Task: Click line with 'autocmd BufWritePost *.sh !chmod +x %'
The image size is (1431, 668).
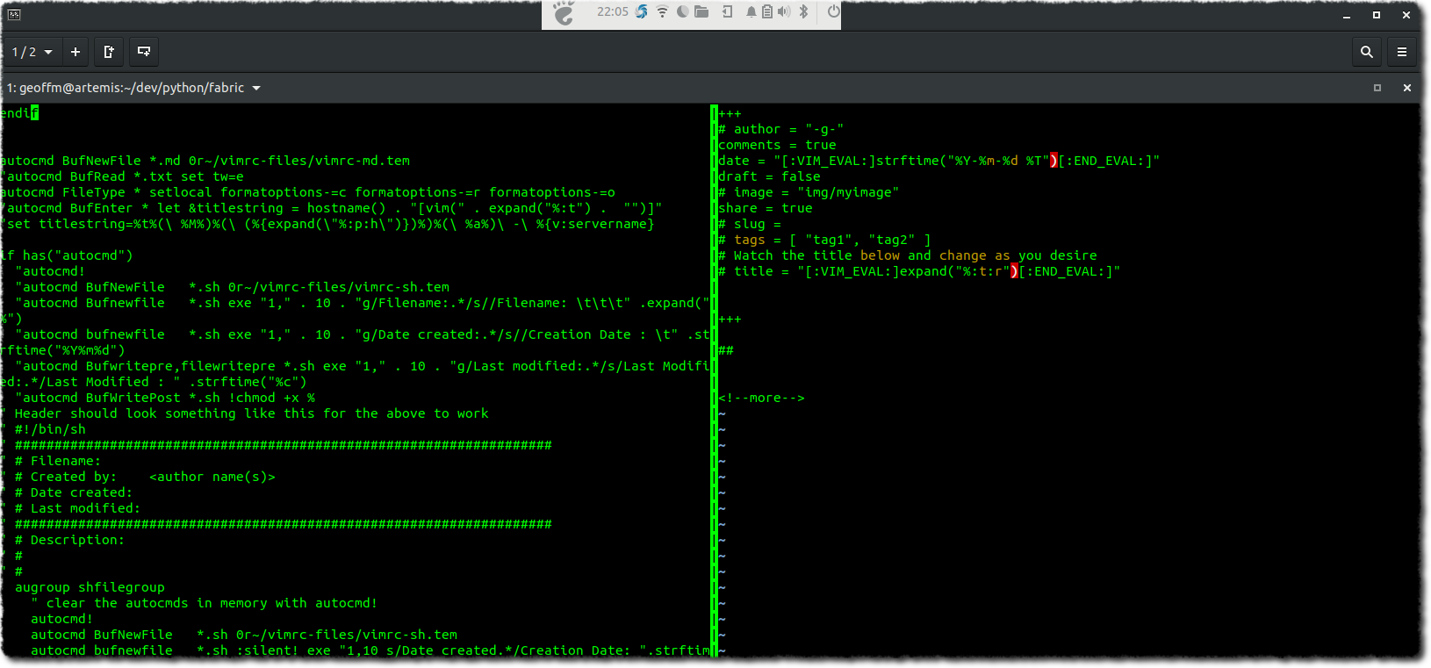Action: pyautogui.click(x=165, y=398)
